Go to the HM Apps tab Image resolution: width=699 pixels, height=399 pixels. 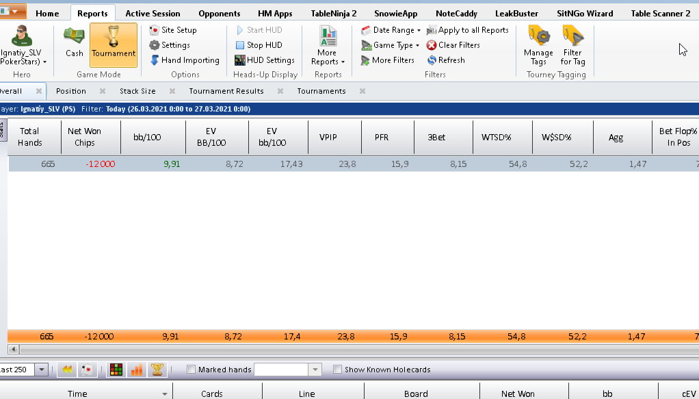click(x=275, y=14)
